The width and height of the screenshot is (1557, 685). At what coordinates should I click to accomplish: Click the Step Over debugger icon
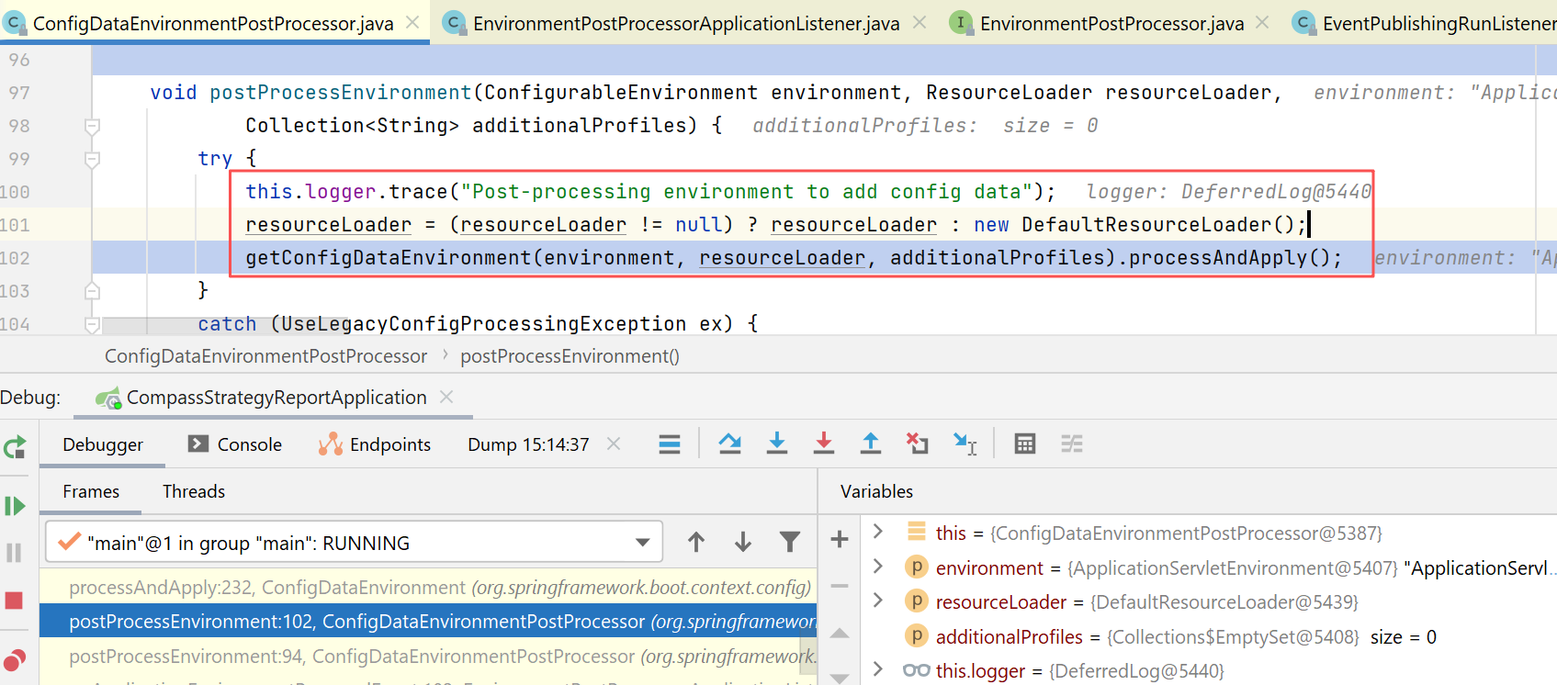(x=729, y=444)
